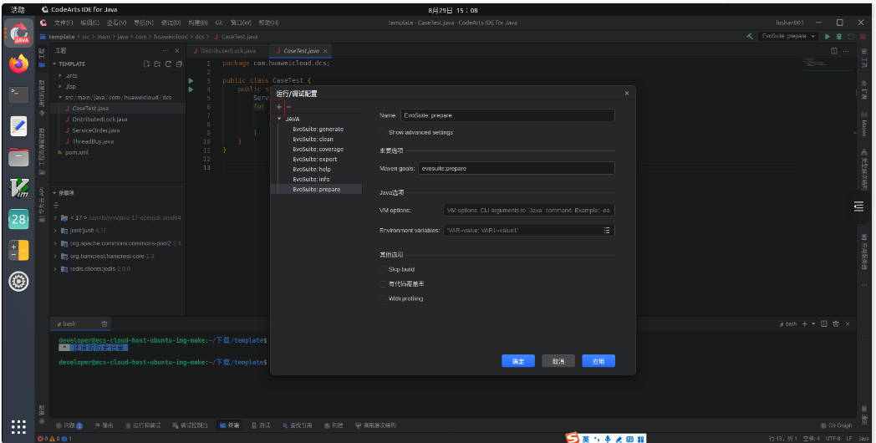876x443 pixels.
Task: Click the run gutter icon beside line 4
Action: click(x=191, y=89)
